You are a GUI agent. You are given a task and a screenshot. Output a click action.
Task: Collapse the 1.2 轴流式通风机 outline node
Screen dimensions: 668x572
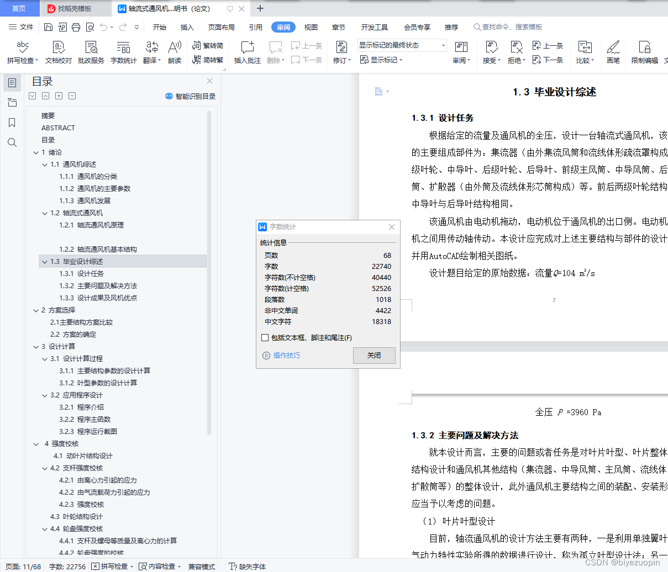coord(45,213)
